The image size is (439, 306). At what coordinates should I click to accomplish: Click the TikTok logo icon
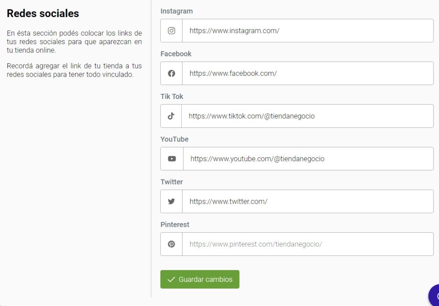point(171,116)
